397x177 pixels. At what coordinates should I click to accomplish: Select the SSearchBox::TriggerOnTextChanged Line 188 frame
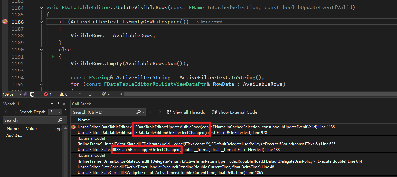[178, 150]
